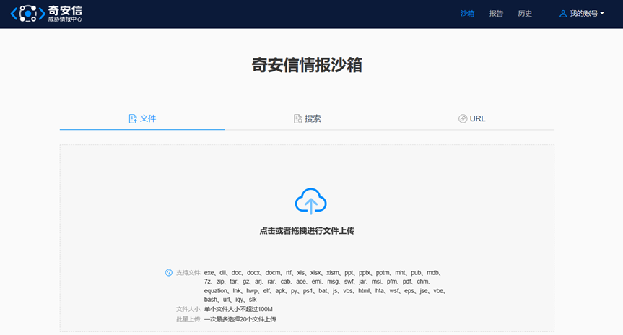Click the cloud upload icon
The height and width of the screenshot is (335, 623).
click(x=310, y=201)
